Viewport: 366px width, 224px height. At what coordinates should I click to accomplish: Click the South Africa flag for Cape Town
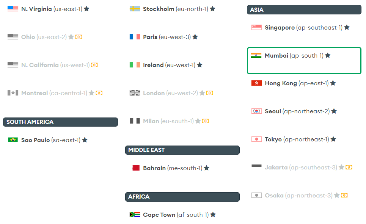(x=135, y=215)
